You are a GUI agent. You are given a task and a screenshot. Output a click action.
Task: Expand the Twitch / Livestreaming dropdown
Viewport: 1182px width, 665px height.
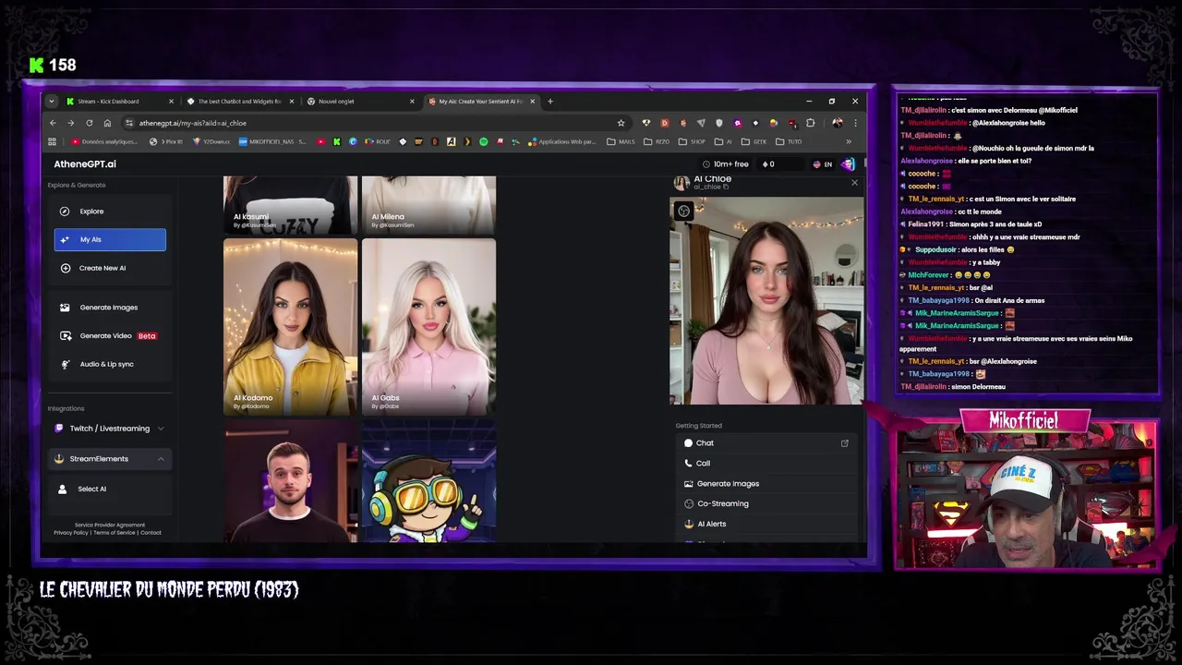point(110,429)
